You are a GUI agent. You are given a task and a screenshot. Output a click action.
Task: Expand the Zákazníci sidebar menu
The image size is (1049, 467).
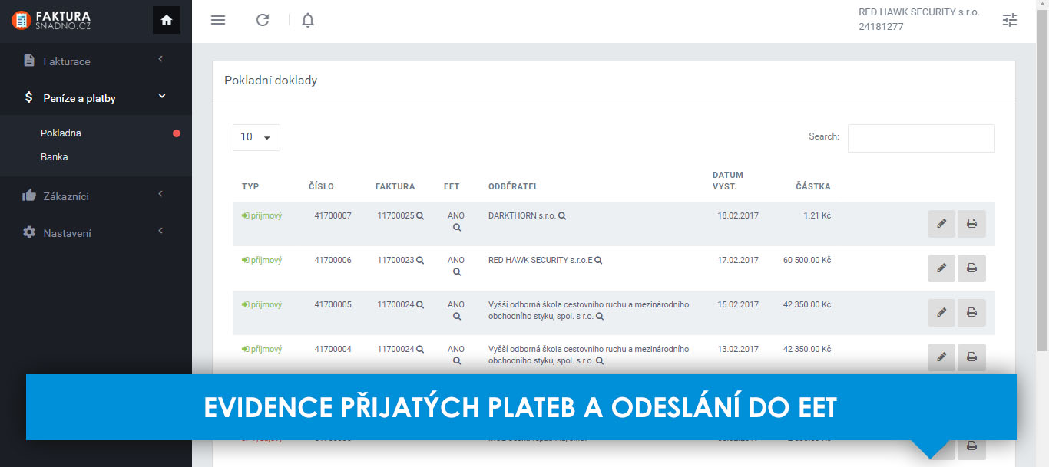pyautogui.click(x=66, y=196)
